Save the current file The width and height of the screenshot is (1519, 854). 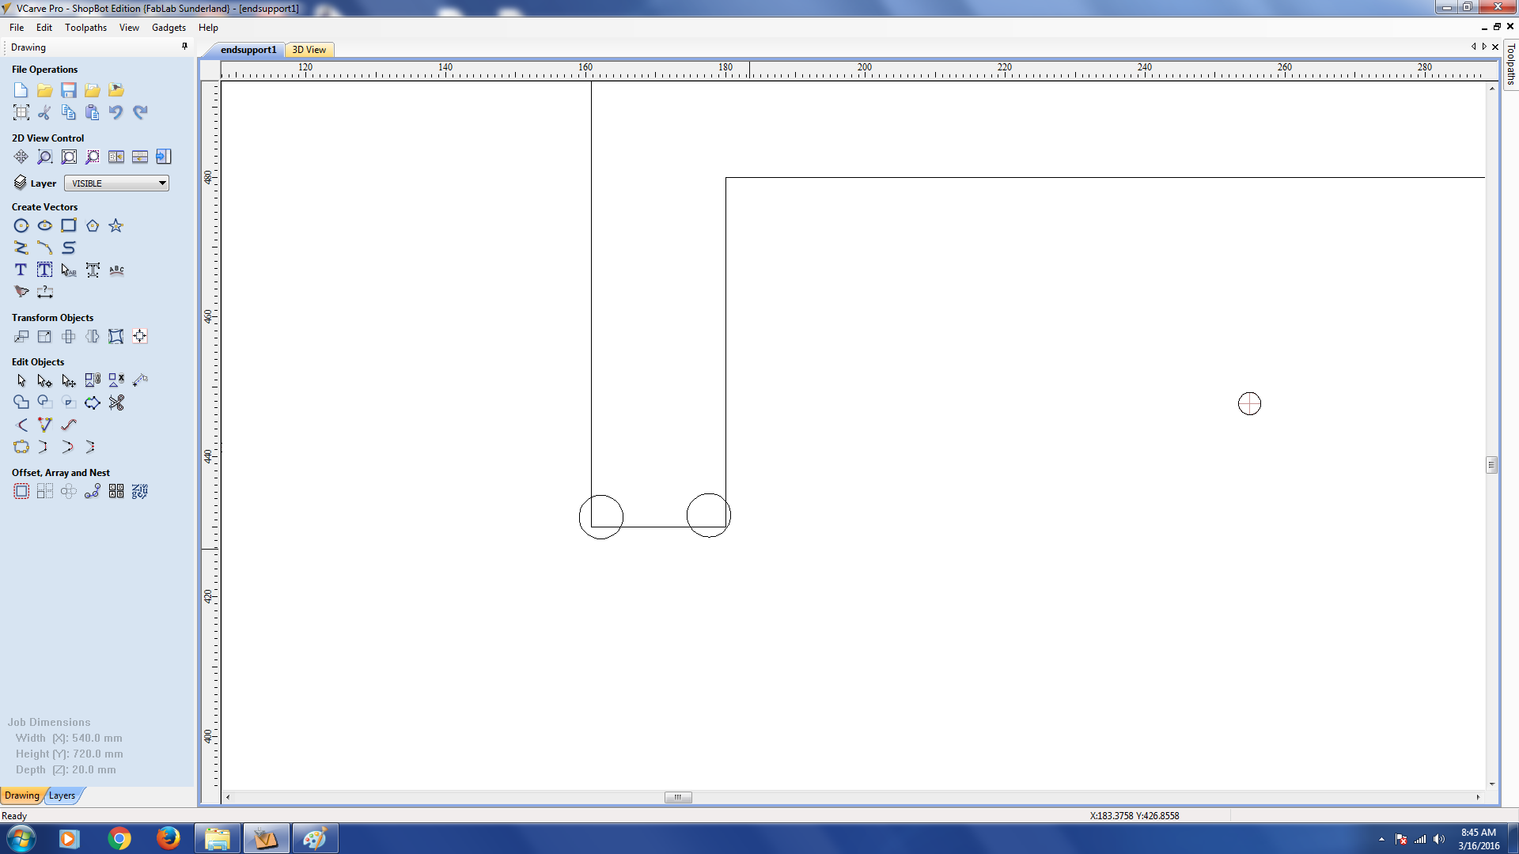[69, 90]
